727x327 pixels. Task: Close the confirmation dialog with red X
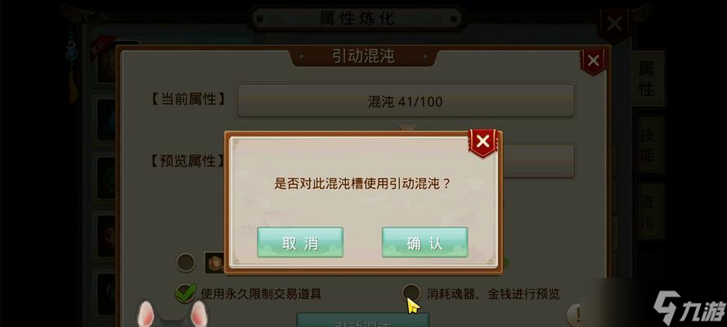click(482, 141)
